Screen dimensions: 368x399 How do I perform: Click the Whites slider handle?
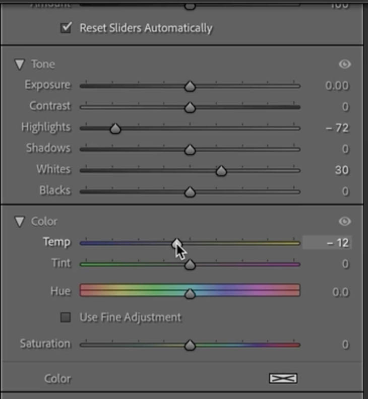[x=221, y=171]
